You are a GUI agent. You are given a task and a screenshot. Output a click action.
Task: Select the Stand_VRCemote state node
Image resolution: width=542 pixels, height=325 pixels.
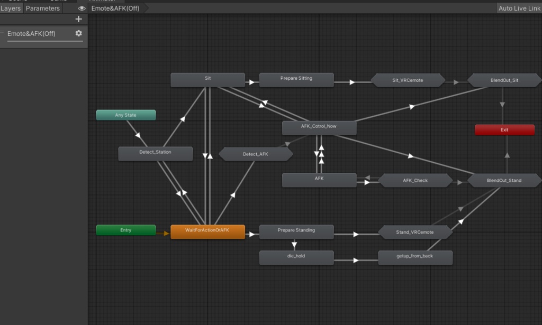tap(415, 232)
